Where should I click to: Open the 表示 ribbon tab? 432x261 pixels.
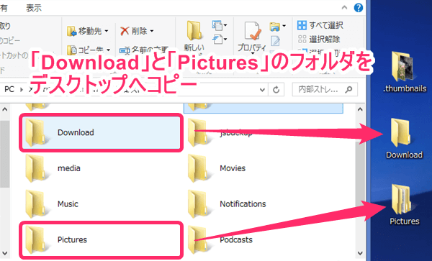tap(34, 8)
